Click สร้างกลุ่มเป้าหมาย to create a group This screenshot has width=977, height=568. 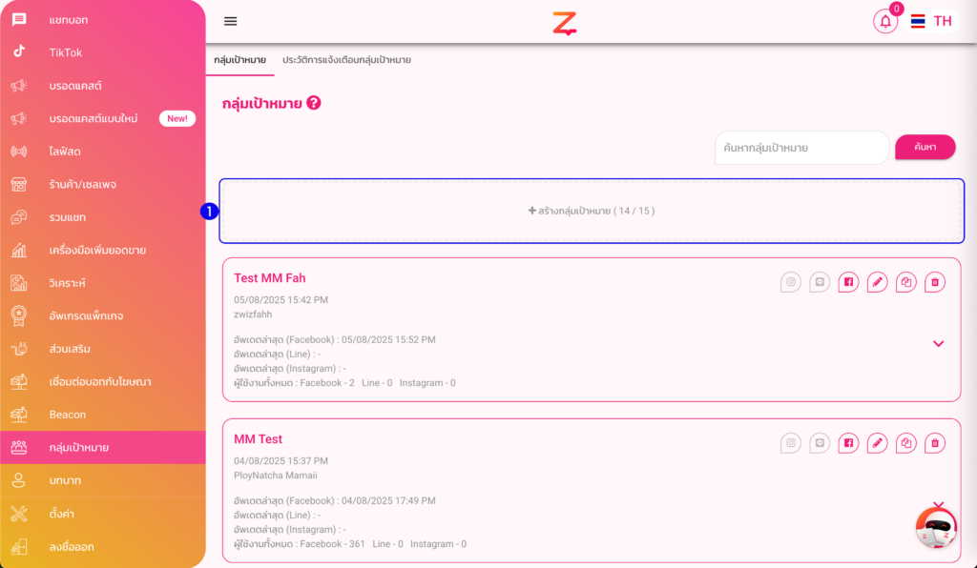point(592,211)
